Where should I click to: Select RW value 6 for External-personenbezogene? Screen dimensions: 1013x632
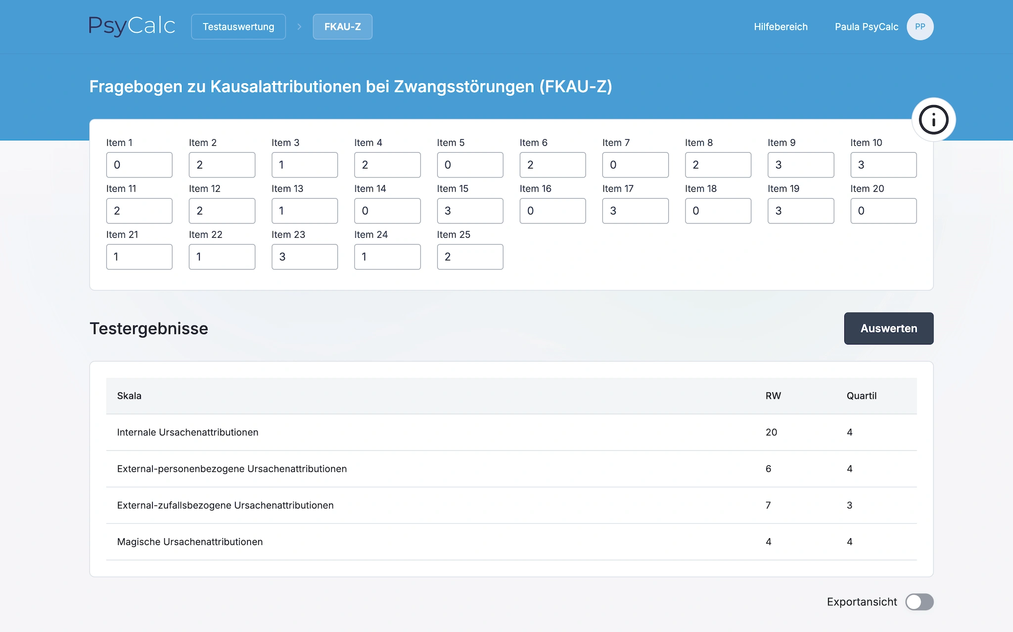click(769, 469)
